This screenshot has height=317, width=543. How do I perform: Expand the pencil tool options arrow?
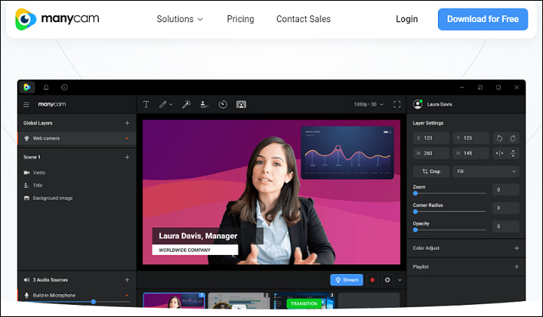tap(171, 104)
